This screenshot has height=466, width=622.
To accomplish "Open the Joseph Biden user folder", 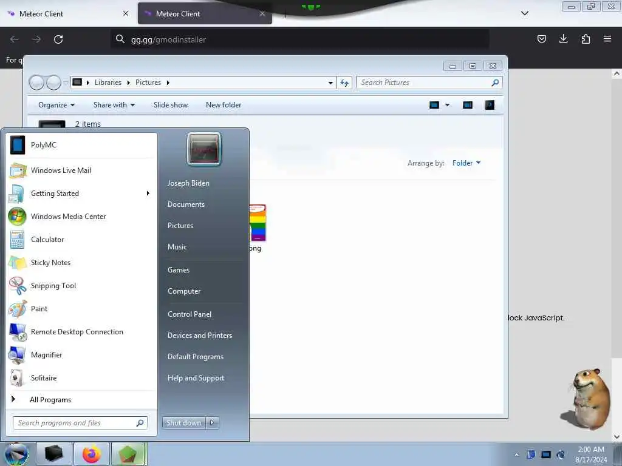I will coord(188,183).
